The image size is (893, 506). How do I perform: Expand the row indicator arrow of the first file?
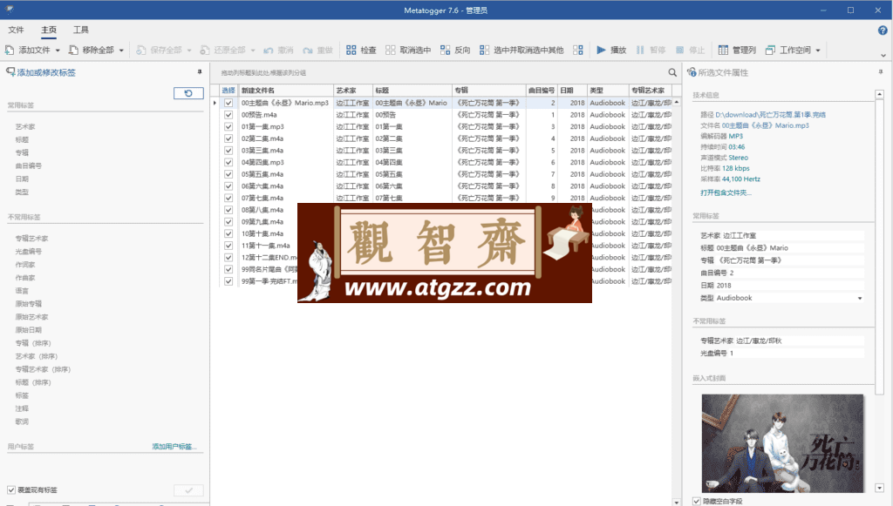[x=215, y=103]
